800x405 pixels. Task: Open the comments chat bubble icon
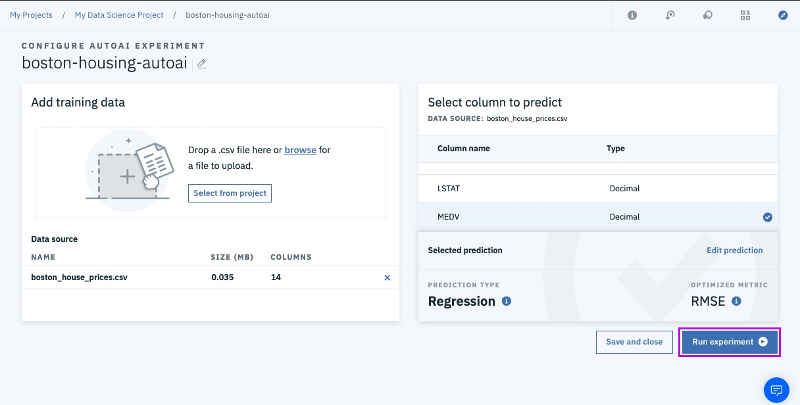point(707,15)
